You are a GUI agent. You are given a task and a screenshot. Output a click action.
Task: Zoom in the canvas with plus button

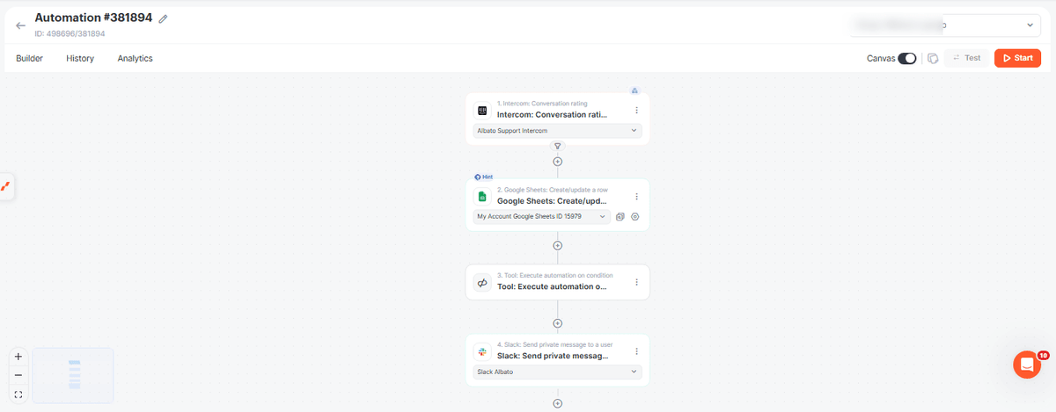click(x=18, y=357)
